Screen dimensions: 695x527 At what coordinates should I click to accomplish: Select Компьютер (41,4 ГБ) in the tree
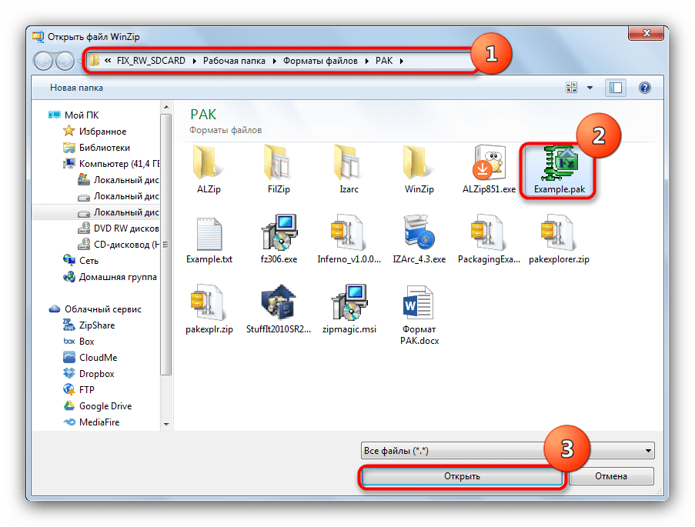click(x=111, y=164)
